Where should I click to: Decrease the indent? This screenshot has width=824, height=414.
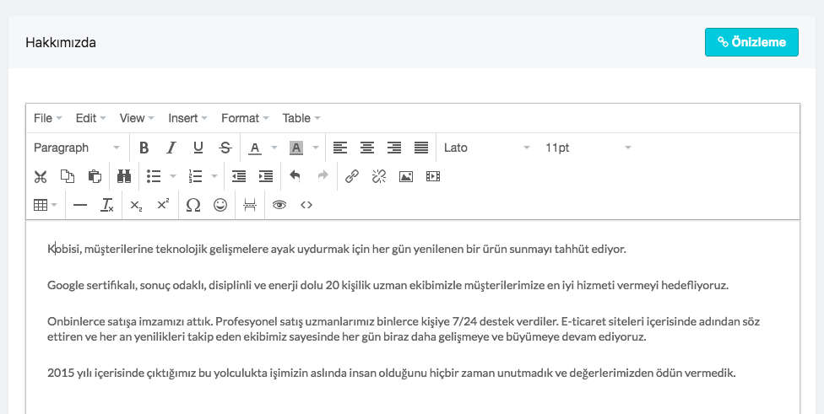pos(239,176)
